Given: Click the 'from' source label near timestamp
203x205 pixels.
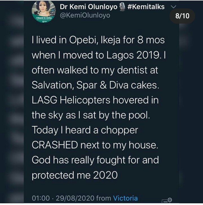Looking at the screenshot, I should [x=103, y=198].
